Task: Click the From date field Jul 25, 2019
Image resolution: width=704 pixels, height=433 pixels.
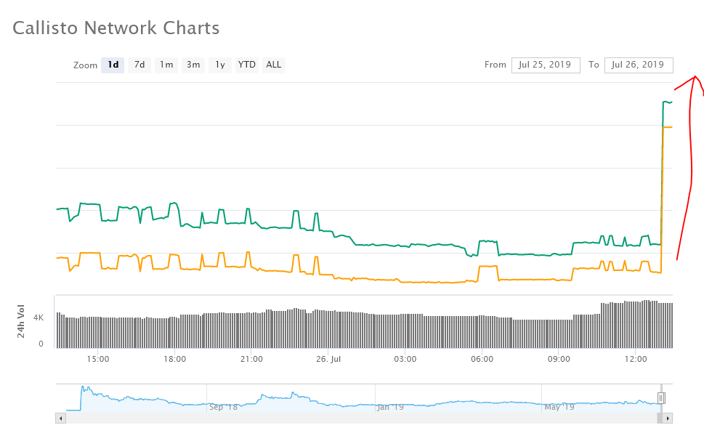Action: point(546,65)
